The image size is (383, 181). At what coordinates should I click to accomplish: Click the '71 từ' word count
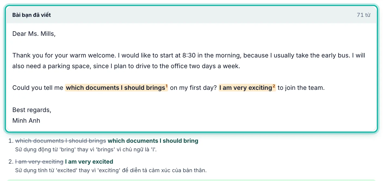pyautogui.click(x=364, y=15)
